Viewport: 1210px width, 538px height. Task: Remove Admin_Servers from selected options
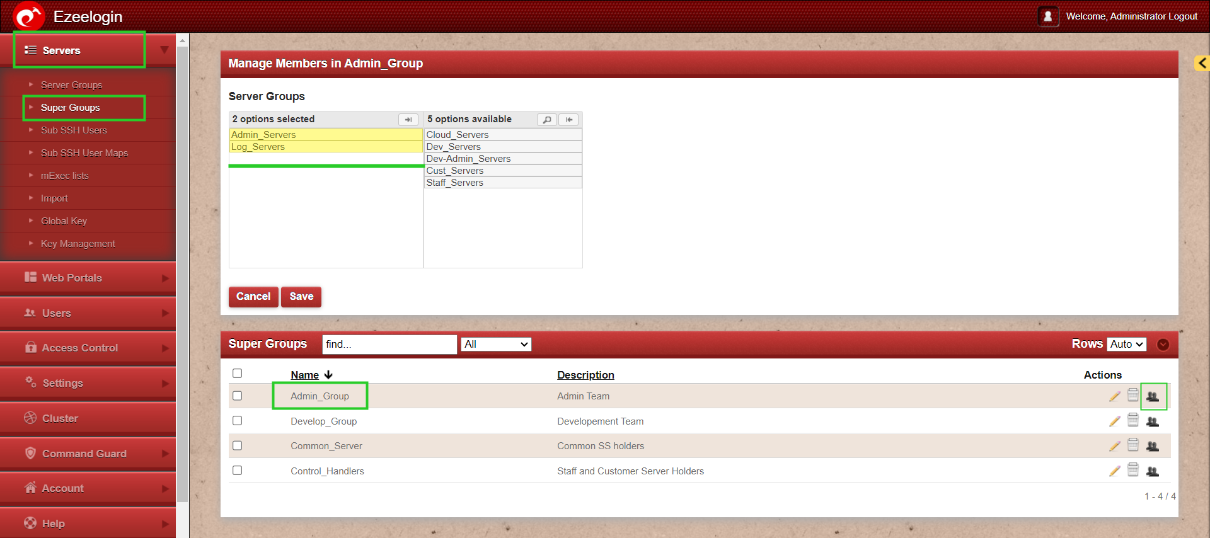326,135
